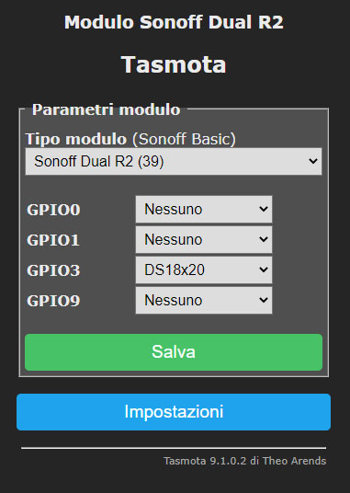Click the GPIO0 label text
The image size is (350, 493).
[x=53, y=210]
